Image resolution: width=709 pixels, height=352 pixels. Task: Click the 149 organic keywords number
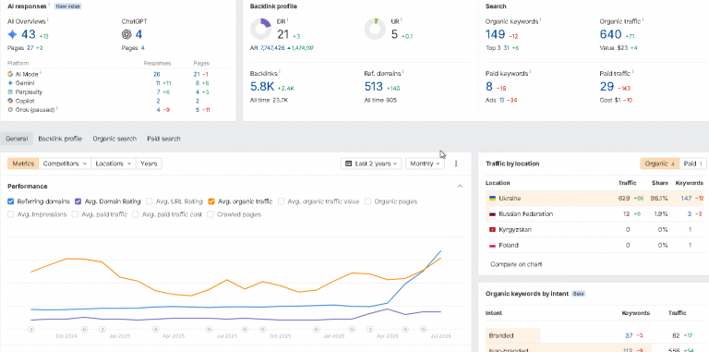(x=495, y=34)
